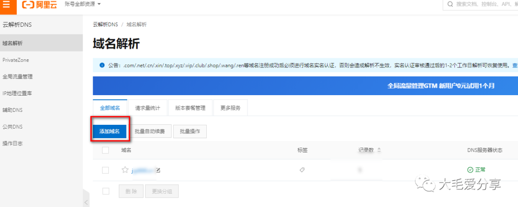Switch to the 版本套餐管理 tab
The width and height of the screenshot is (518, 207).
[x=190, y=108]
